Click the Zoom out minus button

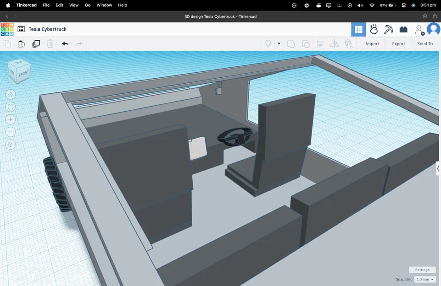(11, 132)
